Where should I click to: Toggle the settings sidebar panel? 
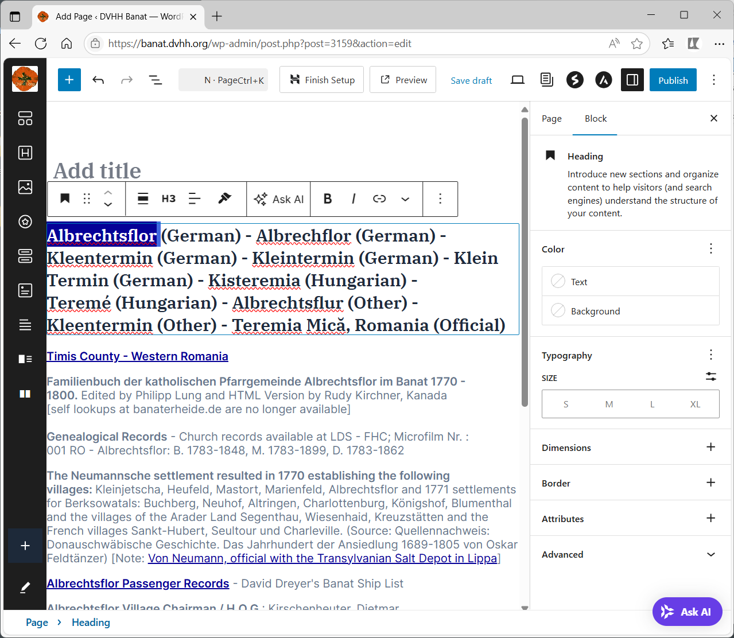point(632,80)
